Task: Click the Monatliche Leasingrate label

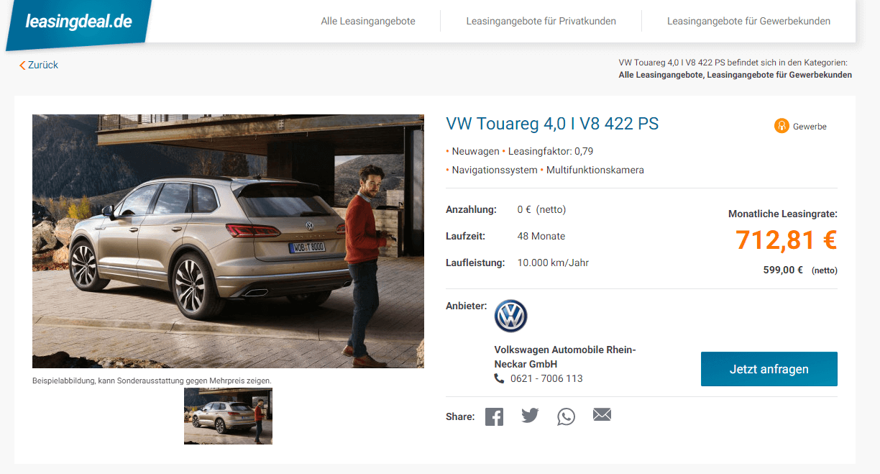Action: 783,214
